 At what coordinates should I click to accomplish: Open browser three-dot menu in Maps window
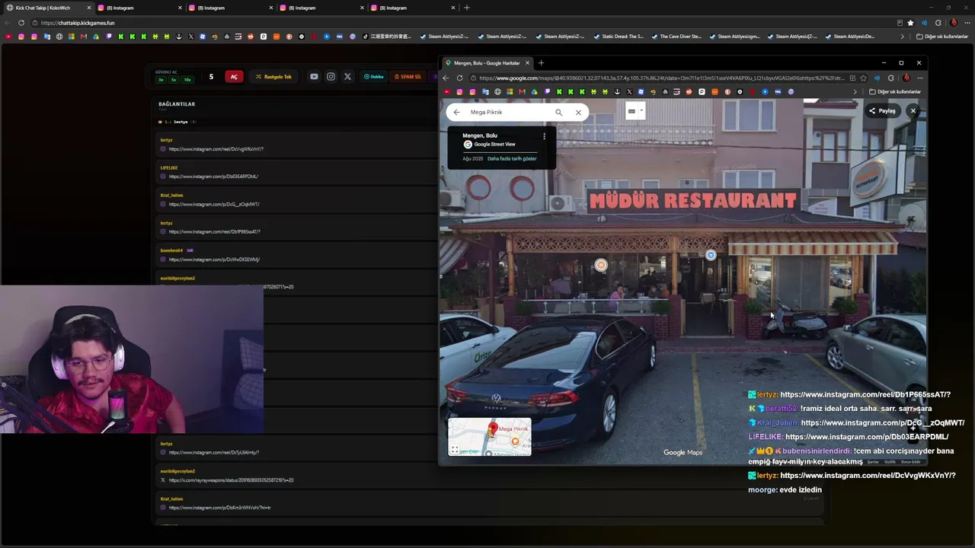[x=919, y=78]
